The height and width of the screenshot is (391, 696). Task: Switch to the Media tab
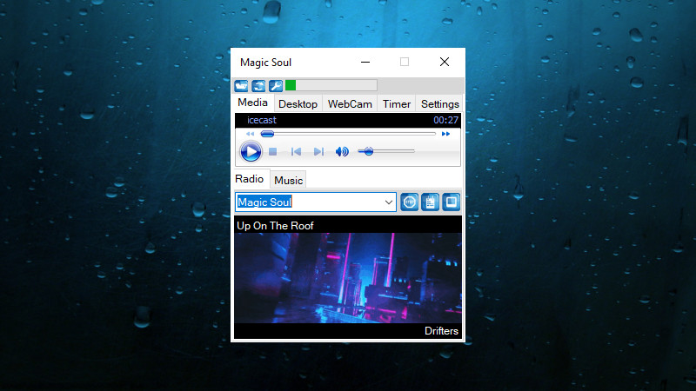252,103
